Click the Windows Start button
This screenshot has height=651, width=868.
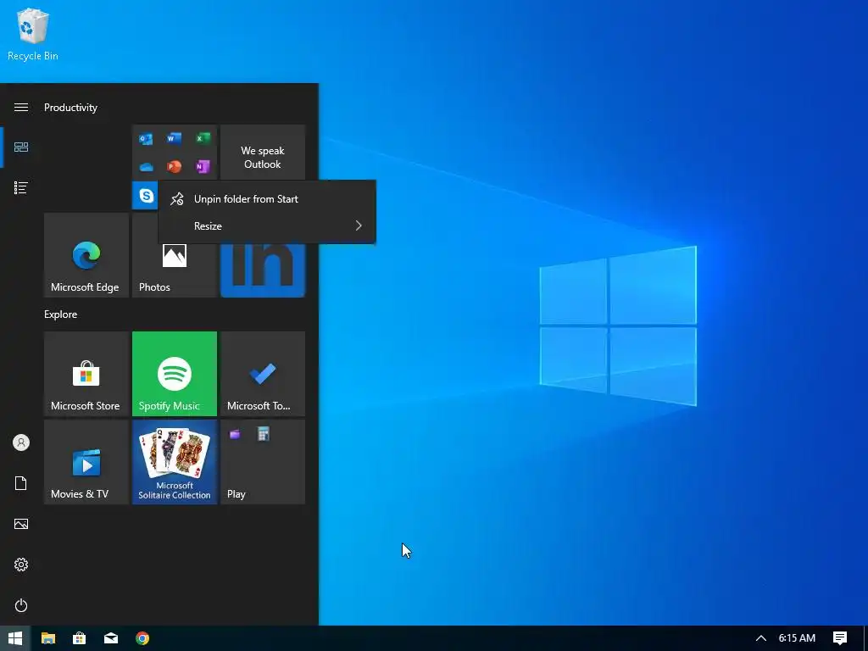[x=15, y=638]
